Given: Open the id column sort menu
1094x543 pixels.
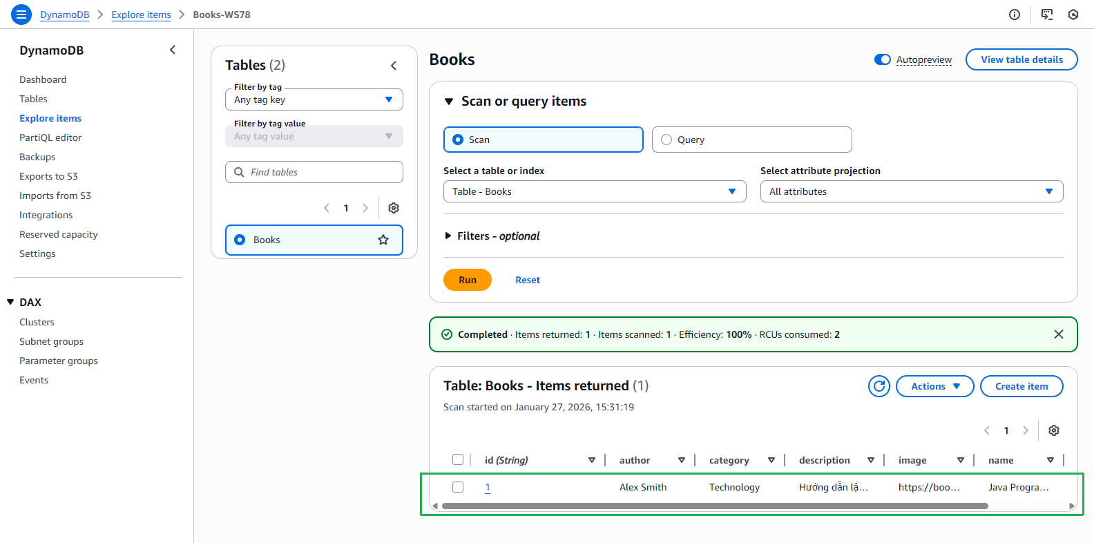Looking at the screenshot, I should click(x=592, y=460).
